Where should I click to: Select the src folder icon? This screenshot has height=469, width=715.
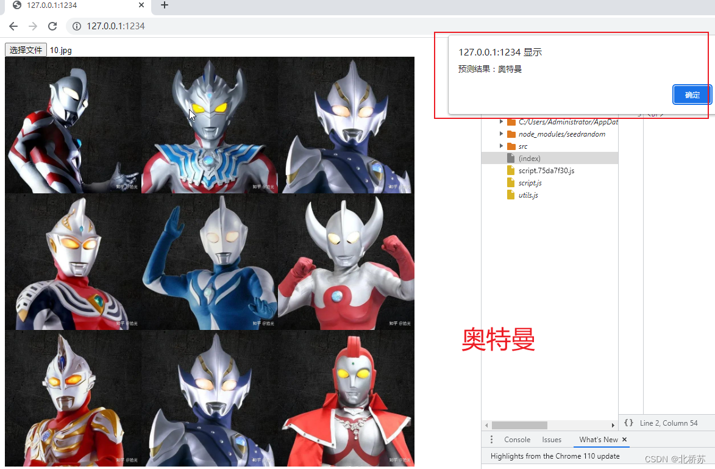511,146
